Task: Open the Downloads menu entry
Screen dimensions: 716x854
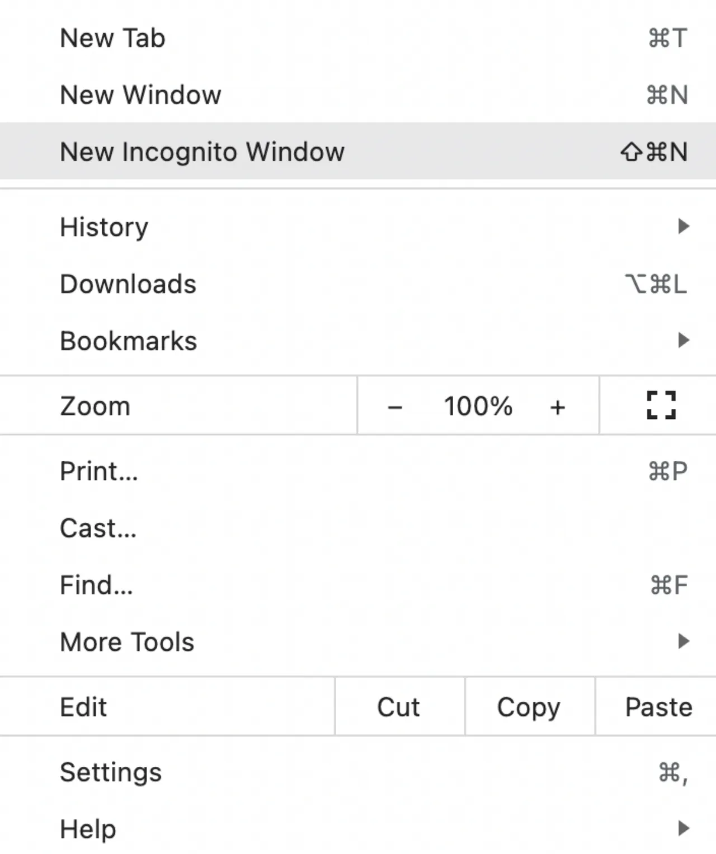Action: (358, 284)
